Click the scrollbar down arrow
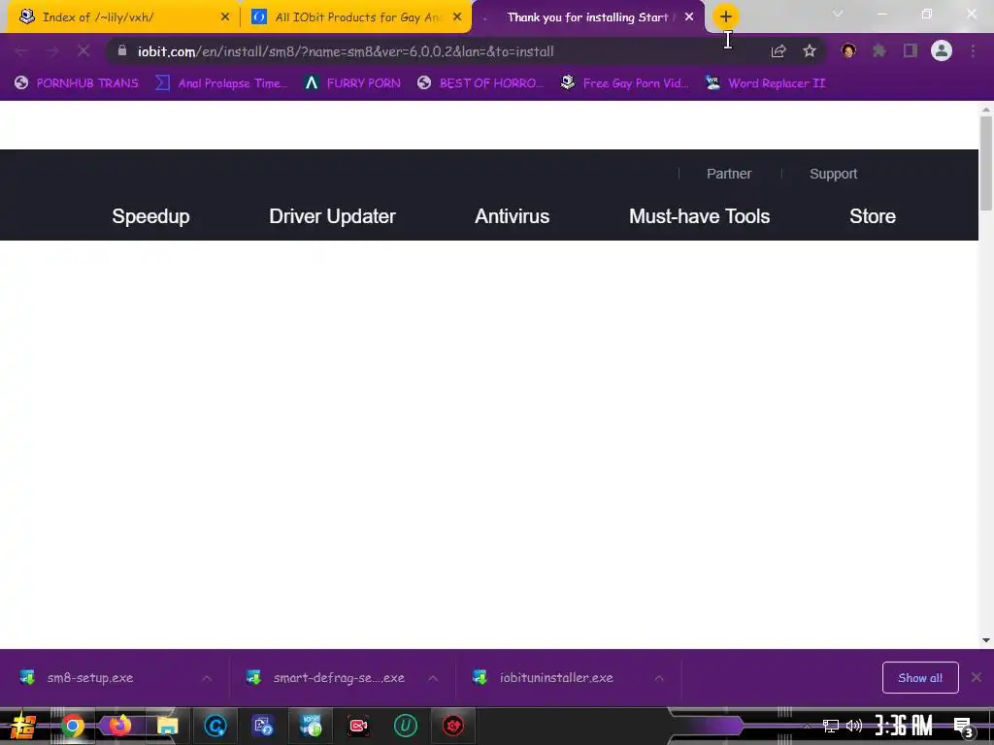994x745 pixels. 986,640
